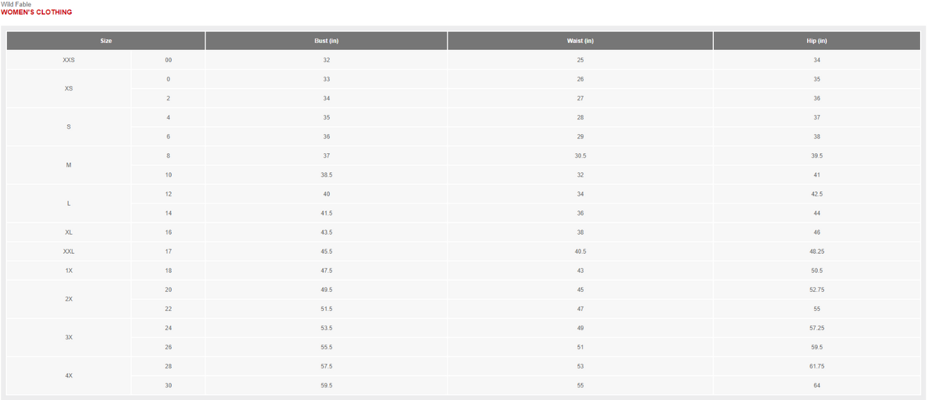Select the 4X size cell

[69, 376]
